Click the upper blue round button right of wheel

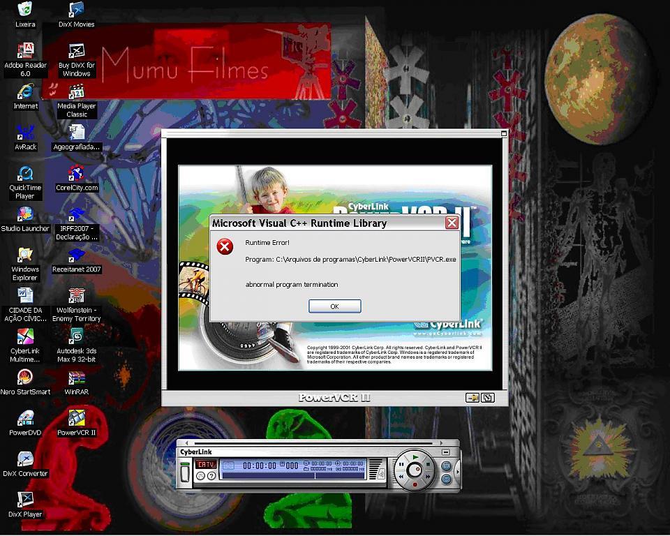tap(446, 466)
